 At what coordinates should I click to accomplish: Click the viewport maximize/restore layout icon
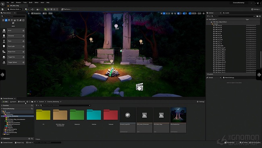[x=204, y=13]
